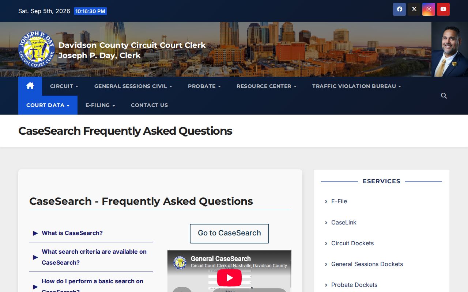Expand 'What search criteria are available' question
Screen dimensions: 468x292
(91, 257)
